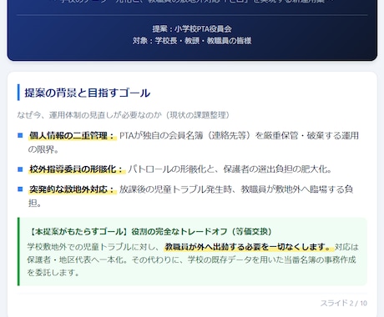This screenshot has width=384, height=317.
Task: Click the text PTAが独自の会員名簿
Action: tap(161, 136)
